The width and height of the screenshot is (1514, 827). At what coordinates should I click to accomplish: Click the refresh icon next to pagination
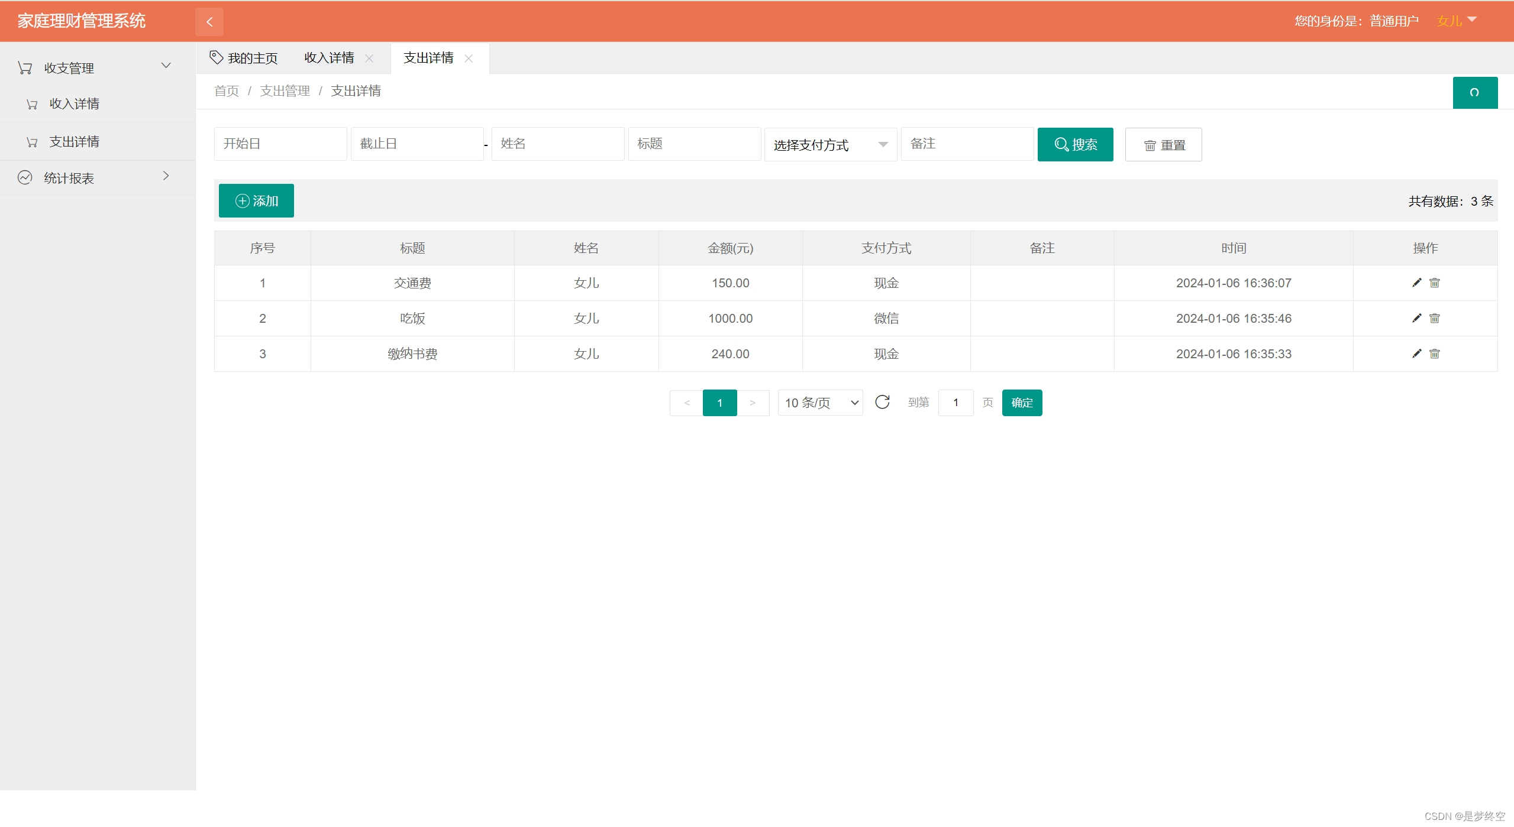pyautogui.click(x=882, y=402)
